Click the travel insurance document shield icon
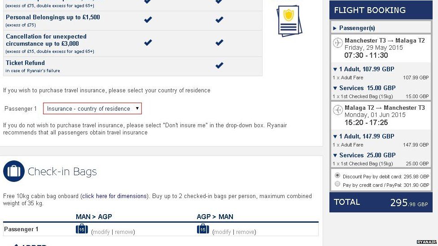Screen dimensions: 438x246 pyautogui.click(x=289, y=21)
